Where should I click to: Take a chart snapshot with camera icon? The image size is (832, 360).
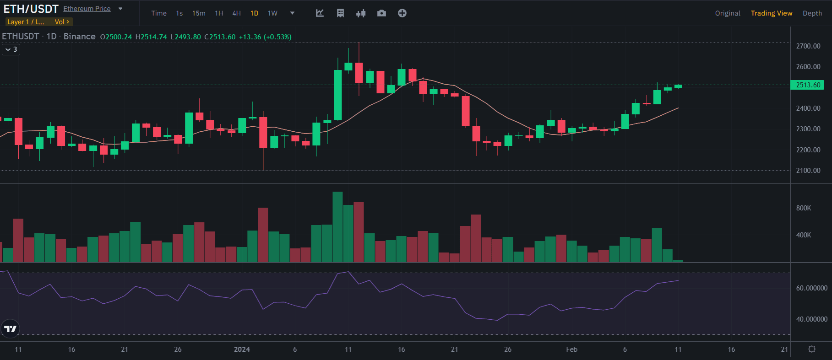pyautogui.click(x=381, y=13)
